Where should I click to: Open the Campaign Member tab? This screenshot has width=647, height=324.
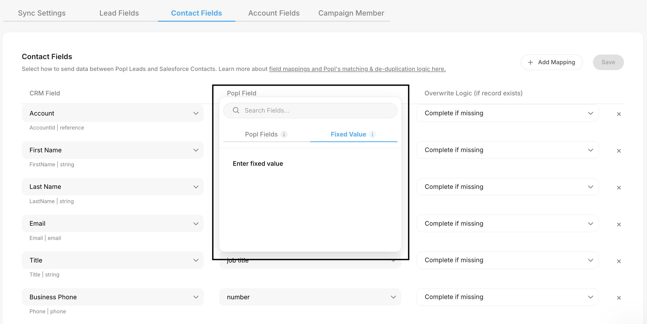coord(351,13)
